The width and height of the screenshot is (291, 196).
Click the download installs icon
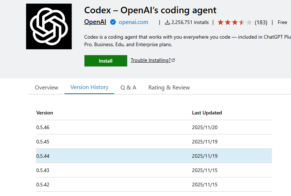pyautogui.click(x=167, y=22)
